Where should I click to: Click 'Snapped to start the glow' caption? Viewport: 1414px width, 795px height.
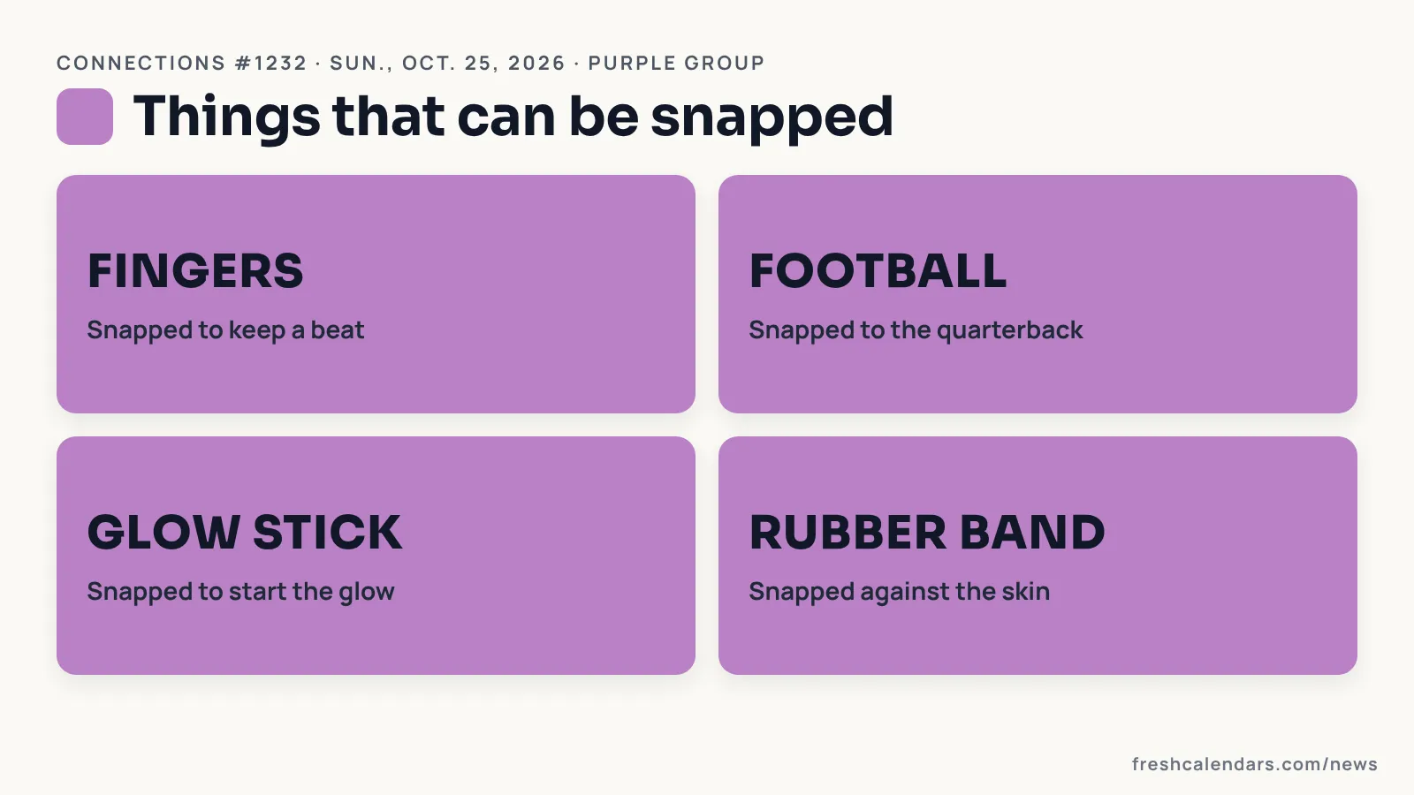[240, 592]
